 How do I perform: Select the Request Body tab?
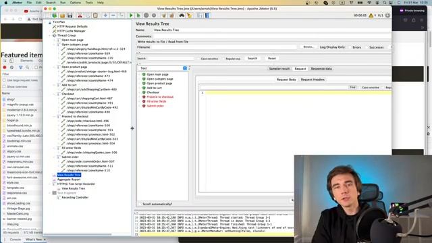click(286, 80)
